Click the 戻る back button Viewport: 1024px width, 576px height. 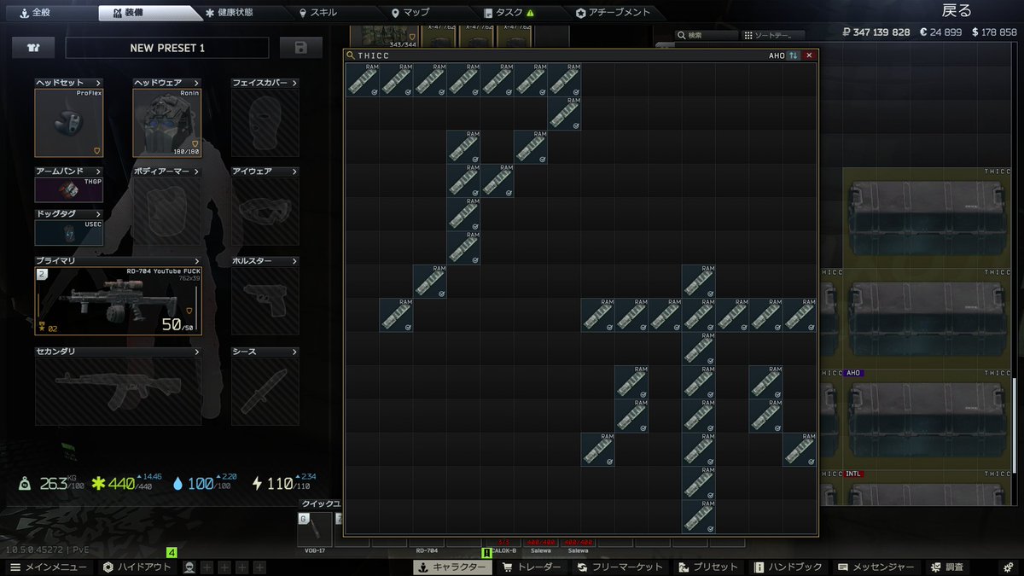[x=956, y=11]
